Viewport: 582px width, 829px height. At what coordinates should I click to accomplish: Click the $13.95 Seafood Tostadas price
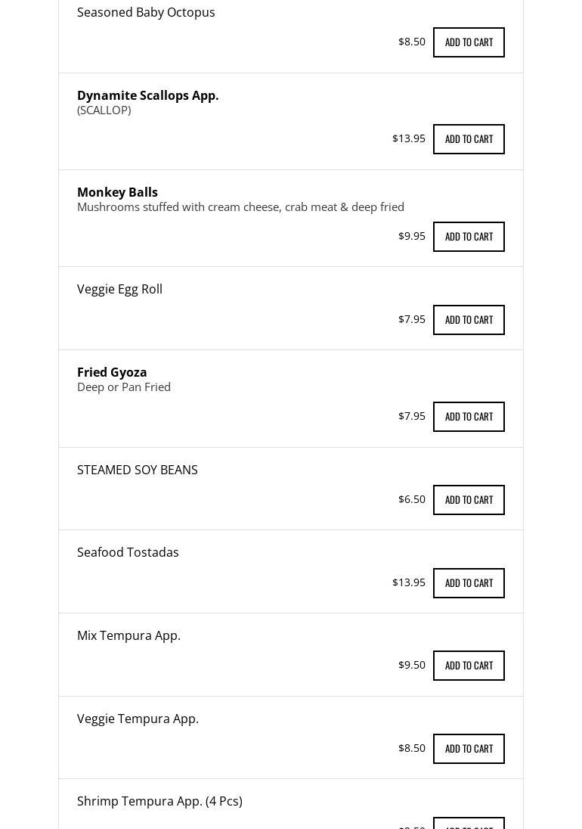[x=408, y=582]
